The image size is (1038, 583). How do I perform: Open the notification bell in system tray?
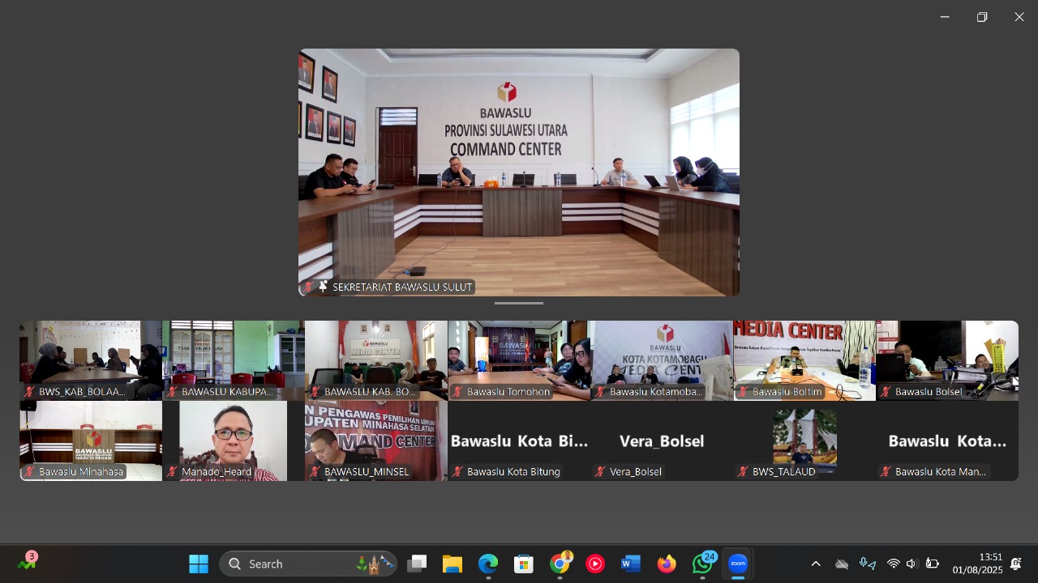pyautogui.click(x=1015, y=564)
